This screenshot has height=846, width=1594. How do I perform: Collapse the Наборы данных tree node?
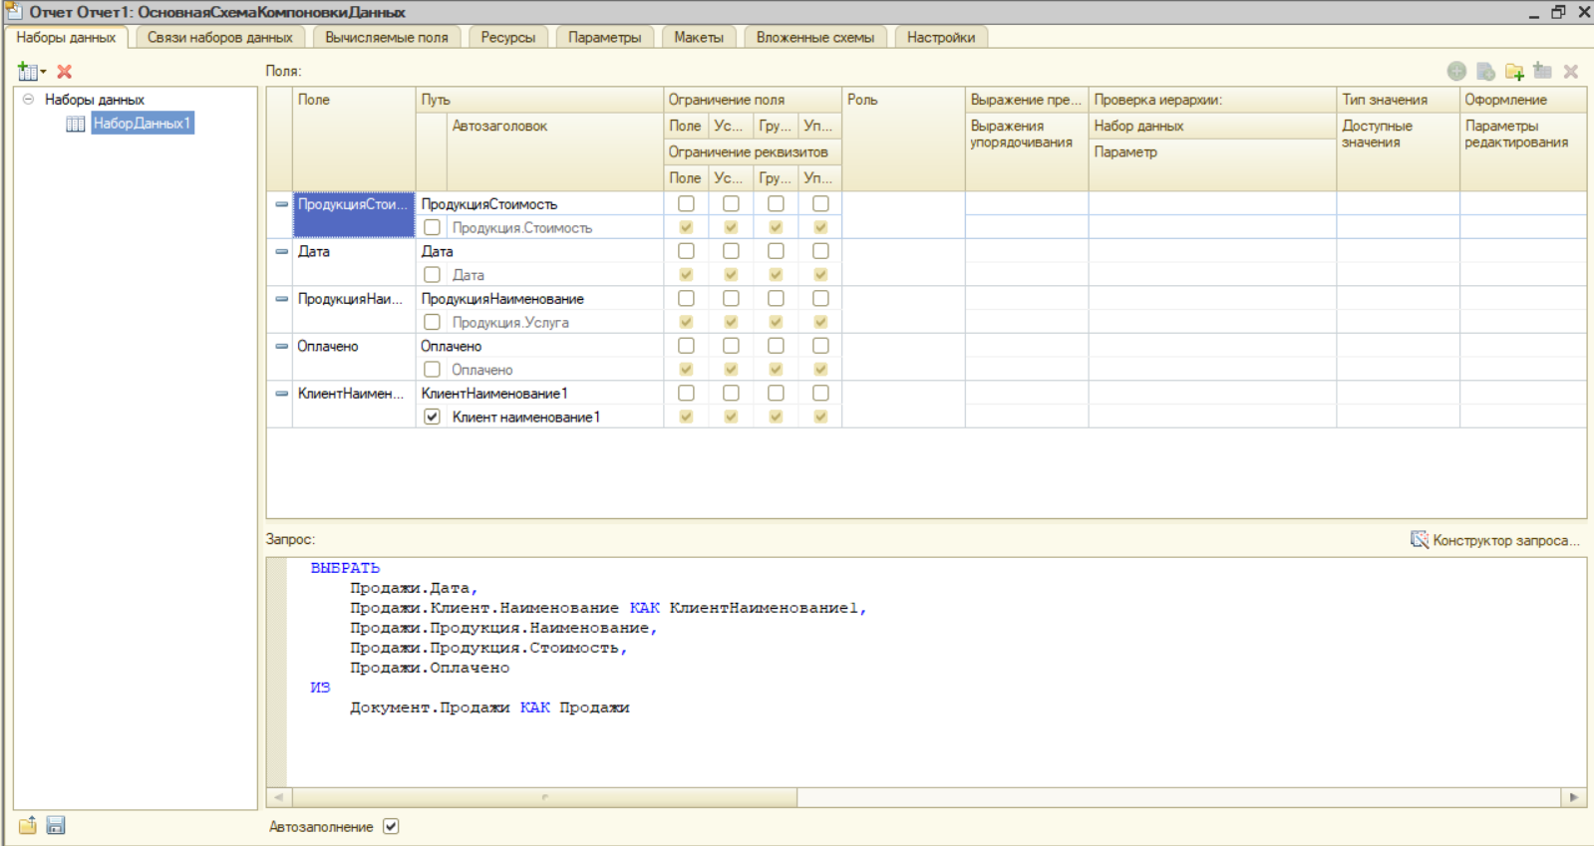(28, 100)
